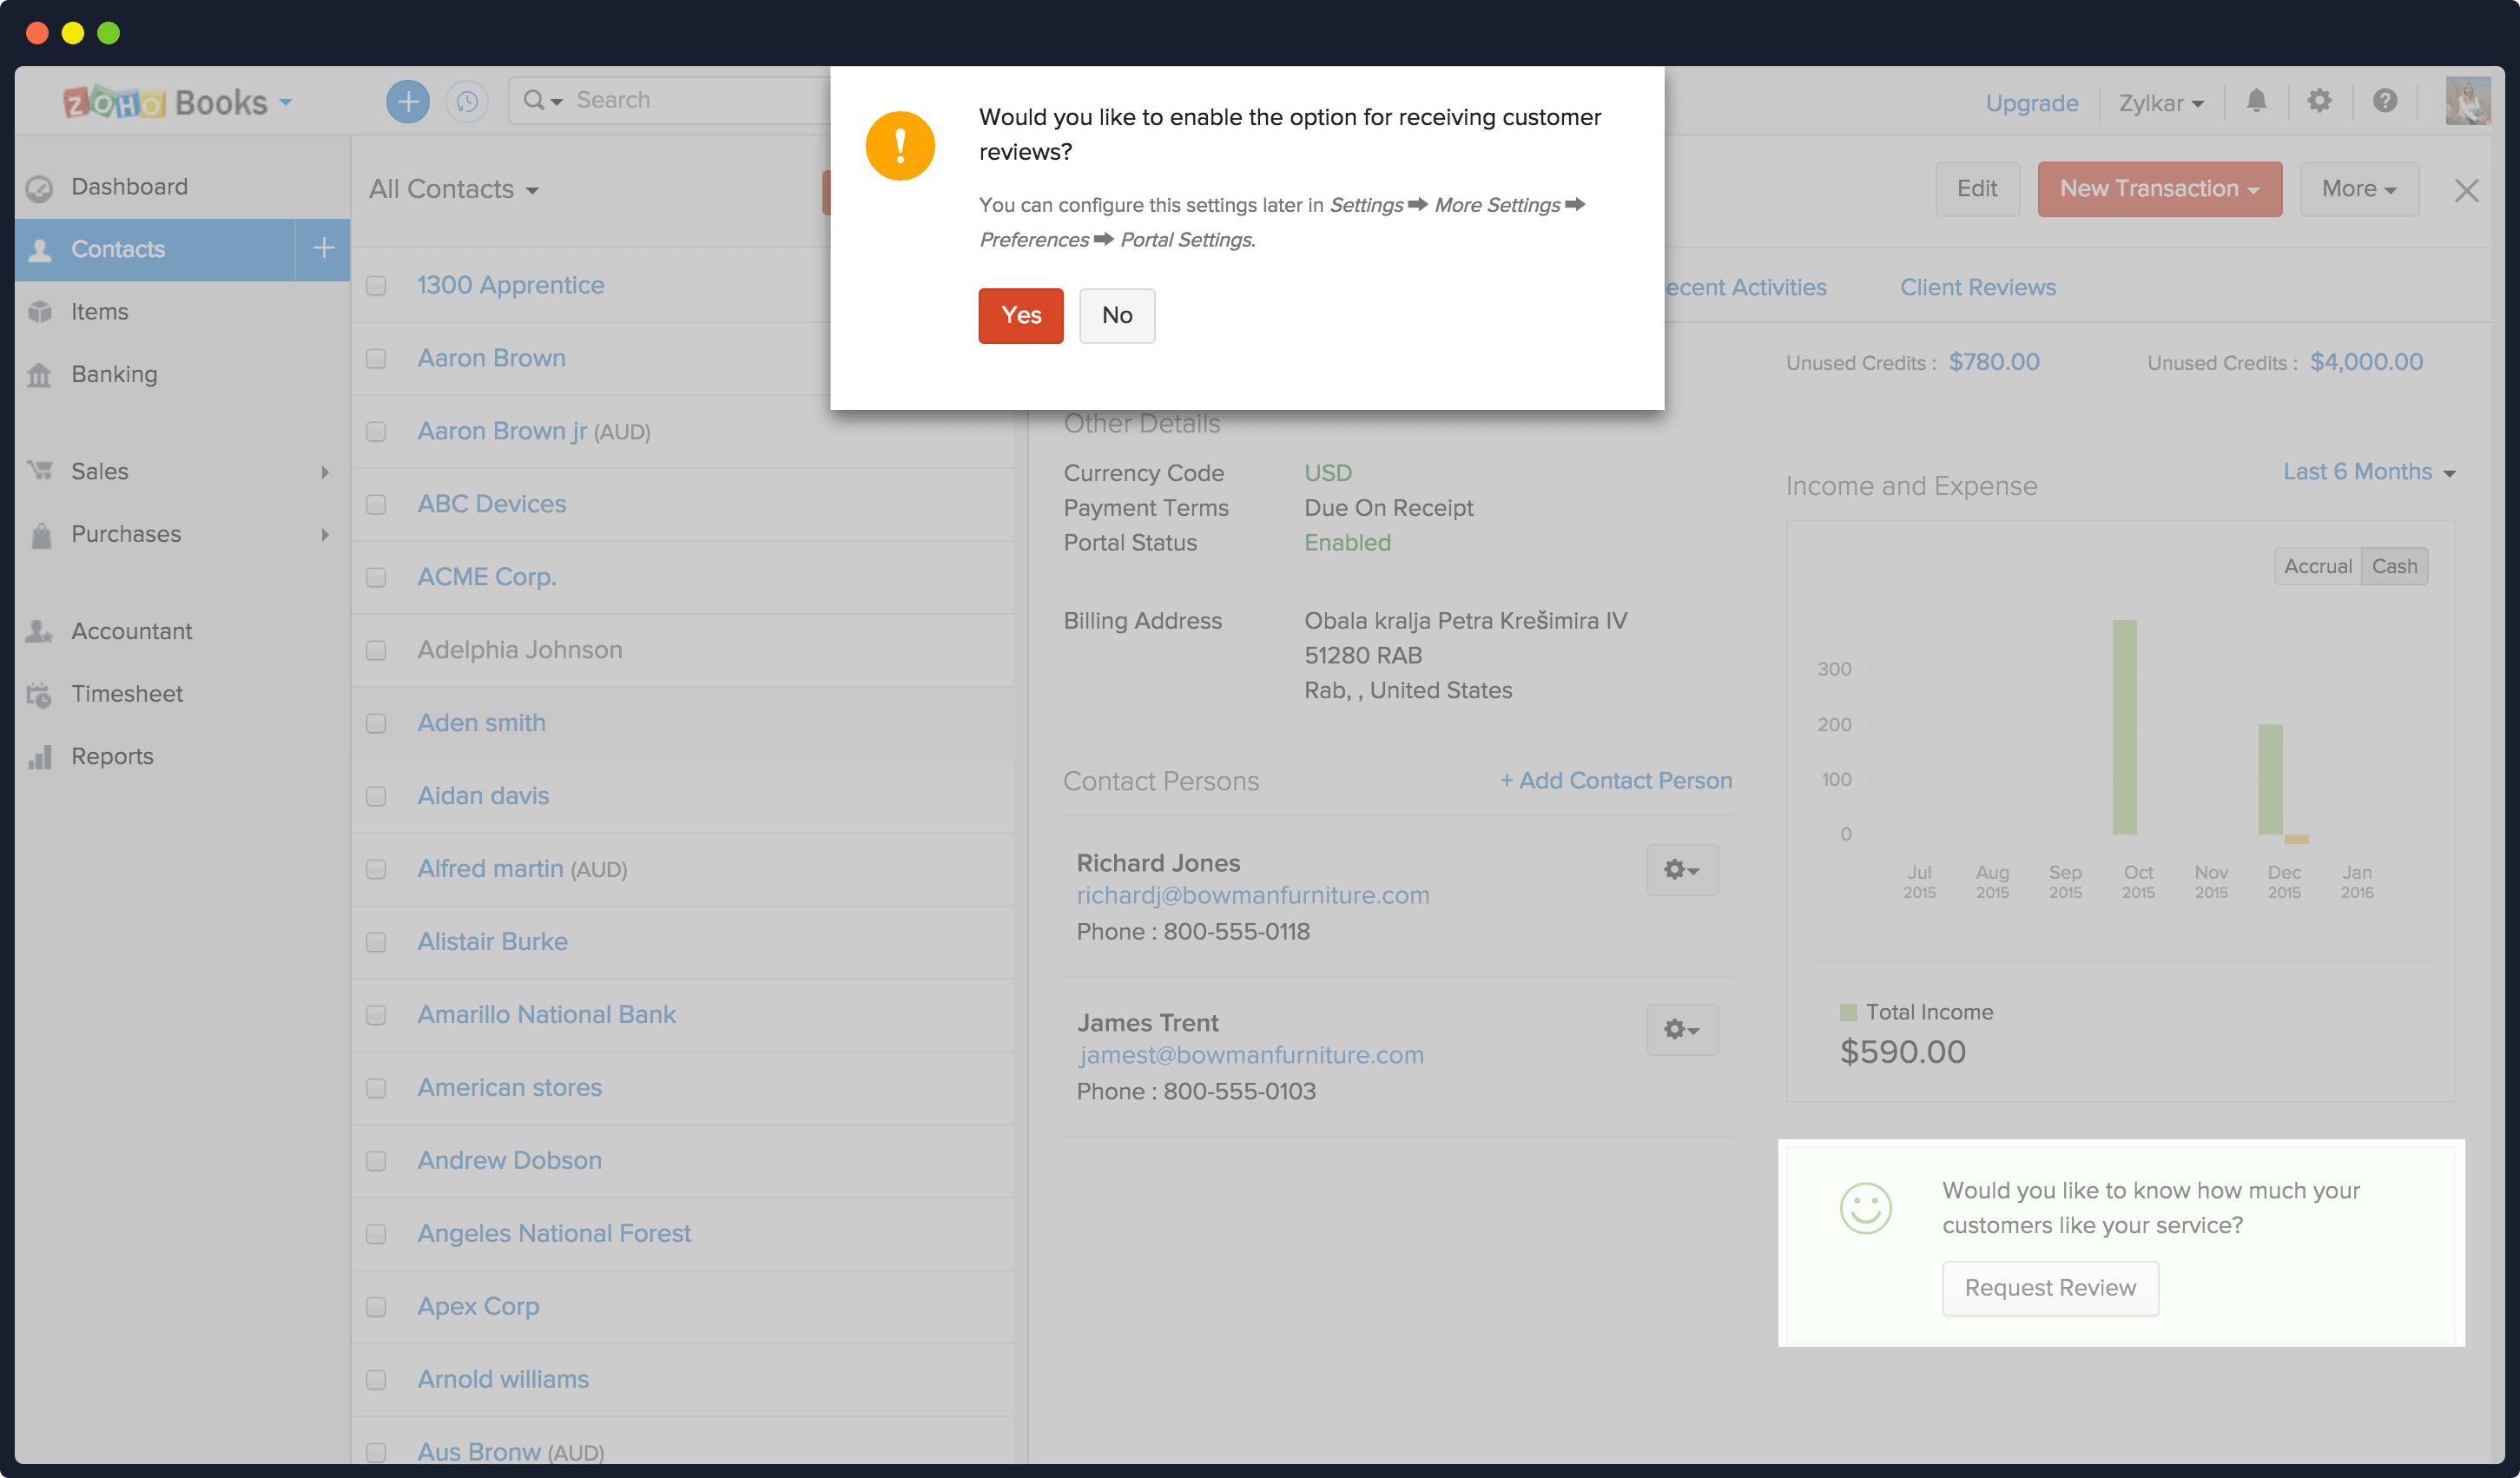This screenshot has width=2520, height=1478.
Task: Open the settings gear in top bar
Action: click(x=2319, y=101)
